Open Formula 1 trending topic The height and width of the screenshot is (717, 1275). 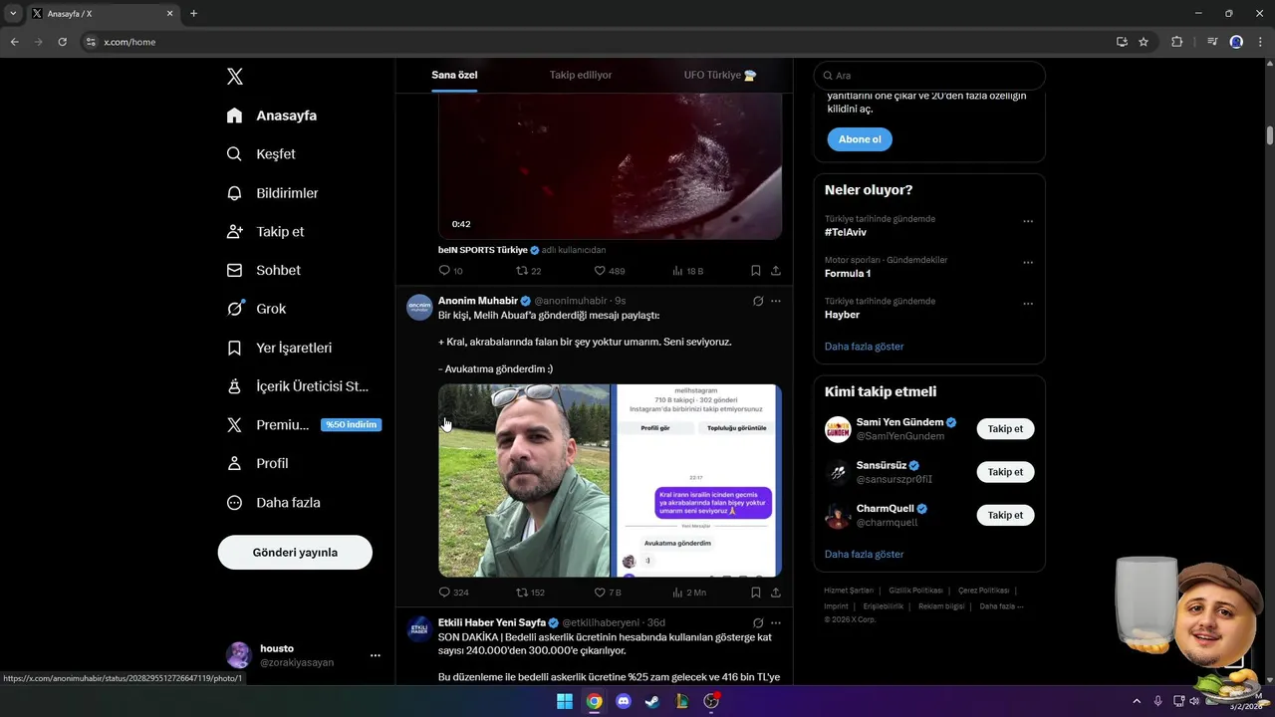(848, 273)
